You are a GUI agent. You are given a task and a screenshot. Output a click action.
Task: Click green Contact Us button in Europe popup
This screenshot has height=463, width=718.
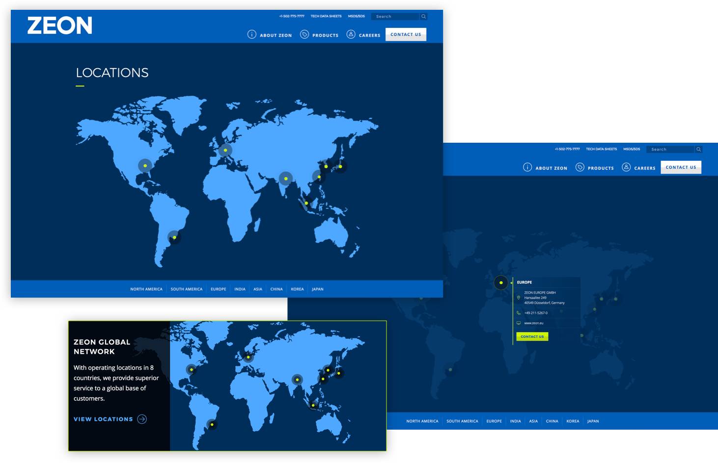coord(532,336)
